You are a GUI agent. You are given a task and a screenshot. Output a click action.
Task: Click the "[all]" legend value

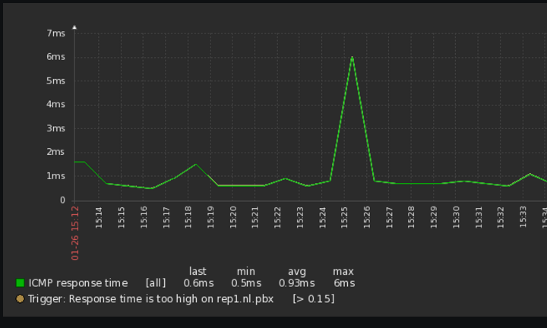[156, 283]
